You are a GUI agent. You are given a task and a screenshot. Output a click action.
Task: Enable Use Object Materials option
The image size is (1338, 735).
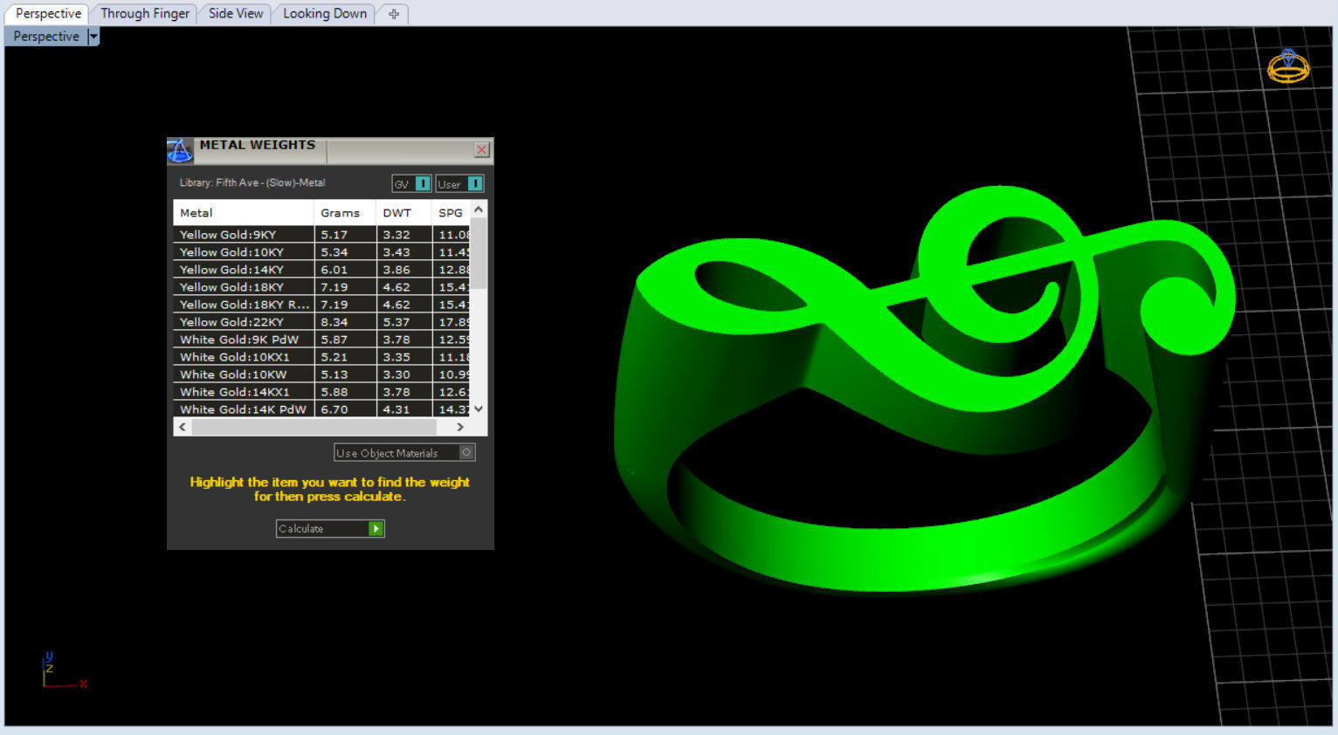[x=404, y=453]
